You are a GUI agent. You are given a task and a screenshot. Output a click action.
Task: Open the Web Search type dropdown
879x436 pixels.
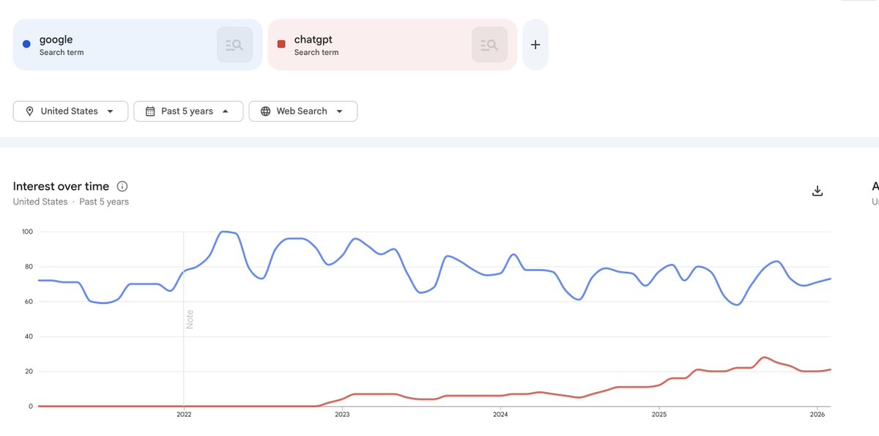[x=303, y=111]
